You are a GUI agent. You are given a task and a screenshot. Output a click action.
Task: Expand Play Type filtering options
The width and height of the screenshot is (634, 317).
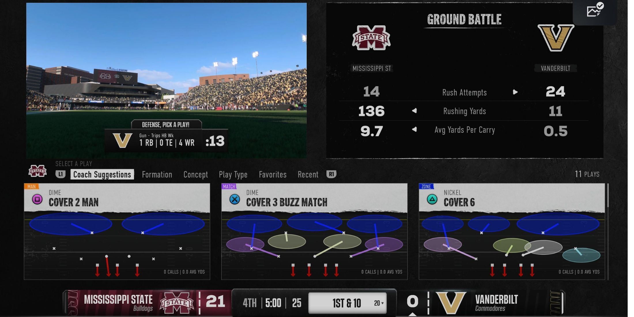[233, 174]
